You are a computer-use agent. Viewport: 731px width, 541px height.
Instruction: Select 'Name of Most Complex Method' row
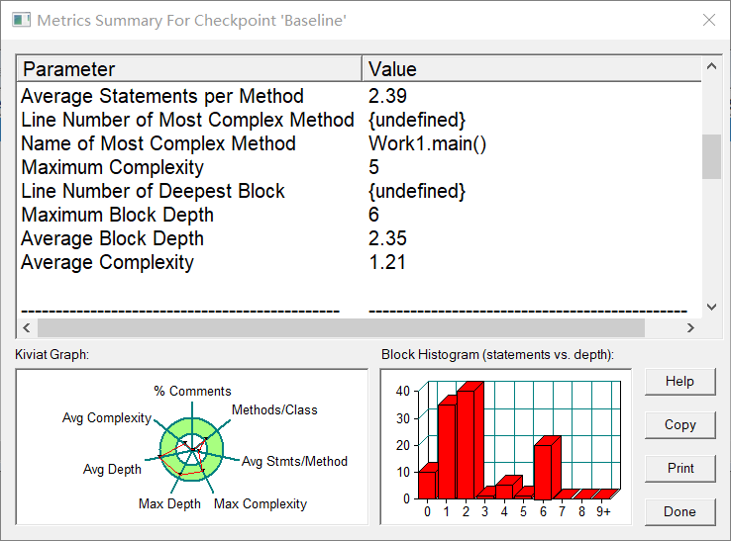[359, 143]
